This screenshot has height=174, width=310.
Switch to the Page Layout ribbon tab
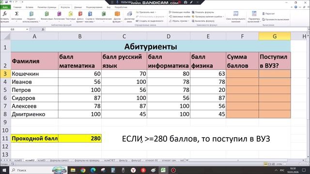pos(47,7)
